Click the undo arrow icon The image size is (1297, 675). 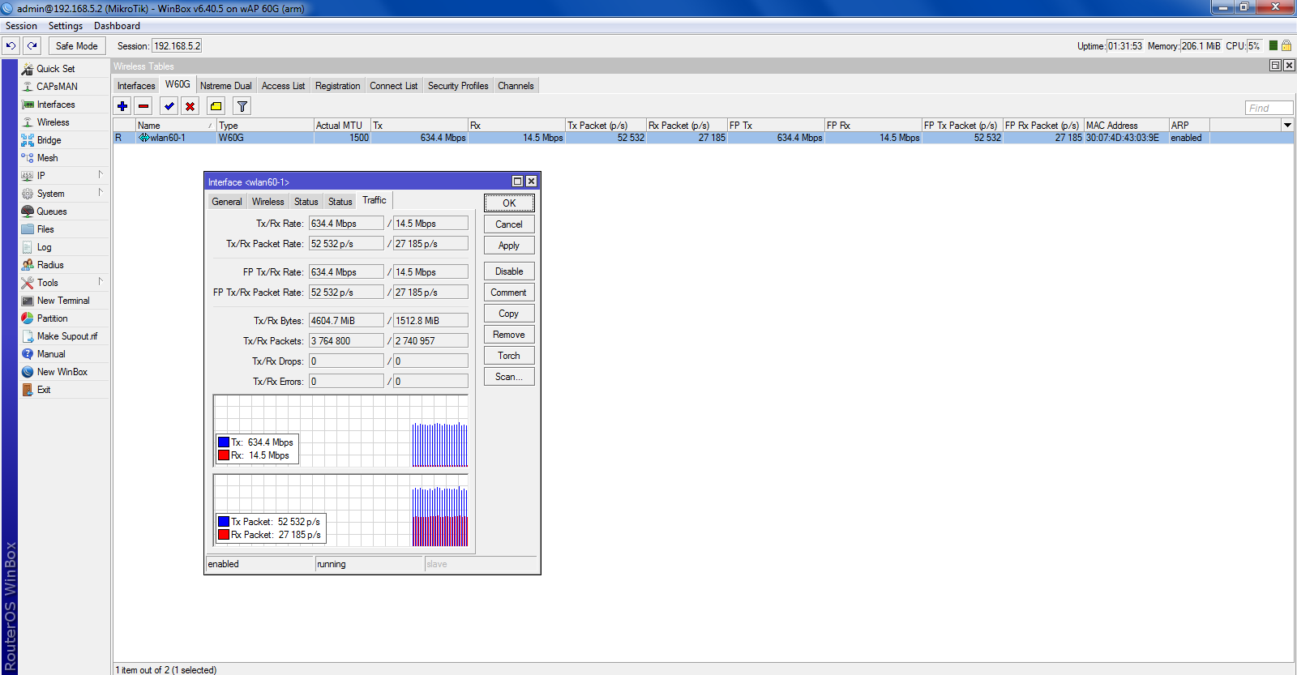(x=11, y=46)
